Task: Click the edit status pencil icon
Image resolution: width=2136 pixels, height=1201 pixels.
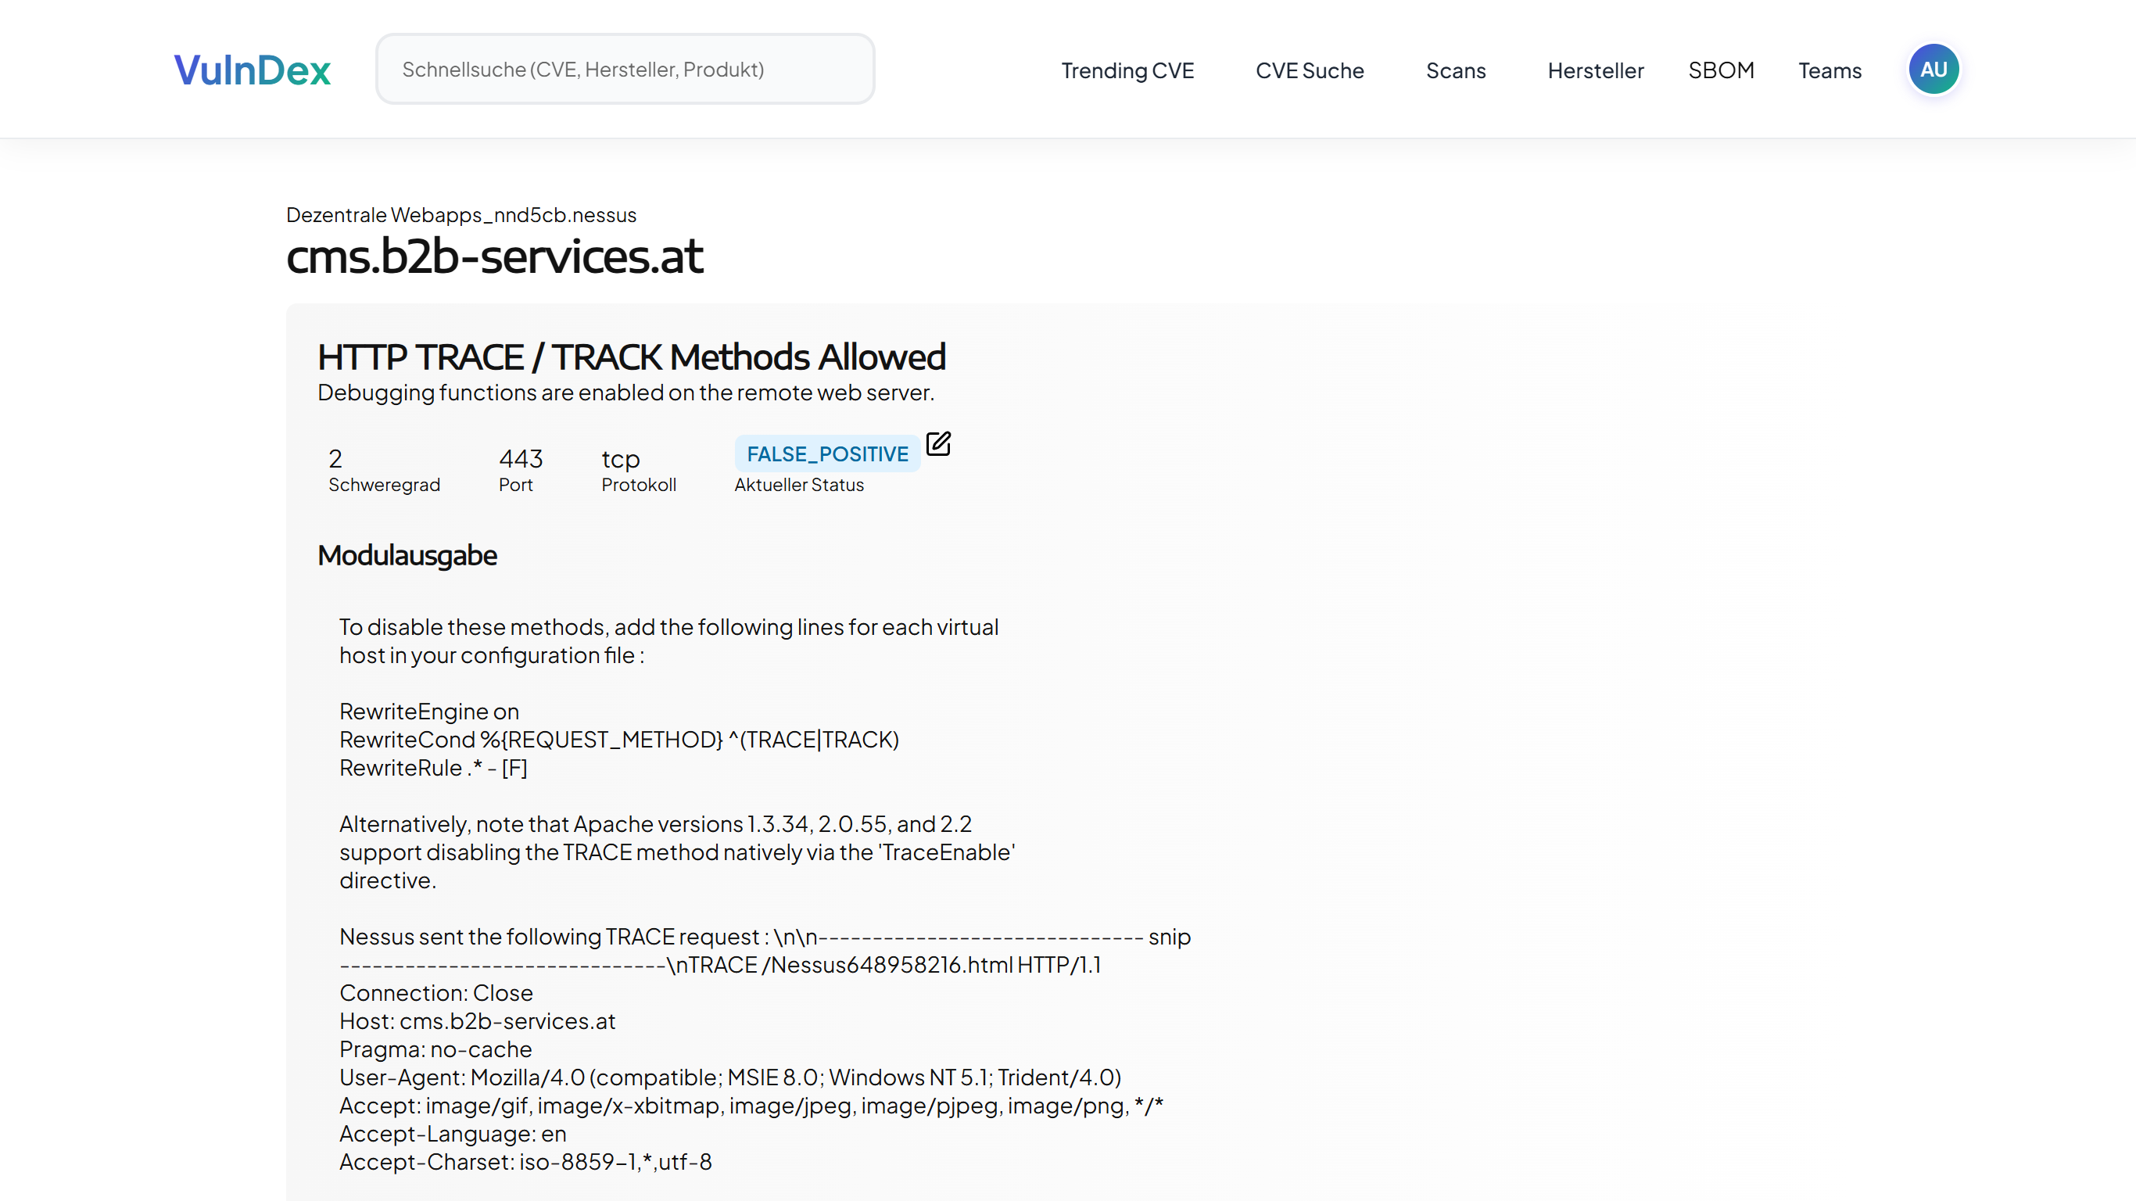Action: click(x=937, y=444)
